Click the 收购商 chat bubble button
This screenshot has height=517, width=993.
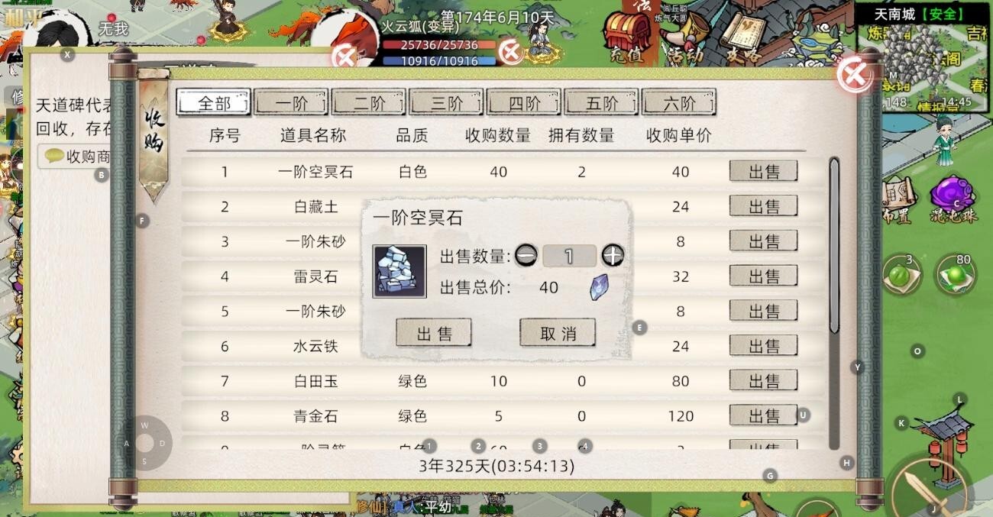point(78,157)
